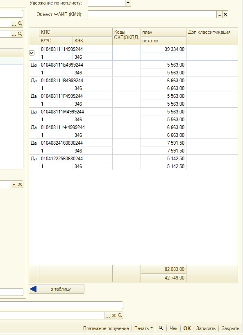The height and width of the screenshot is (335, 243).
Task: Click the Чек command in bottom bar
Action: click(x=173, y=328)
